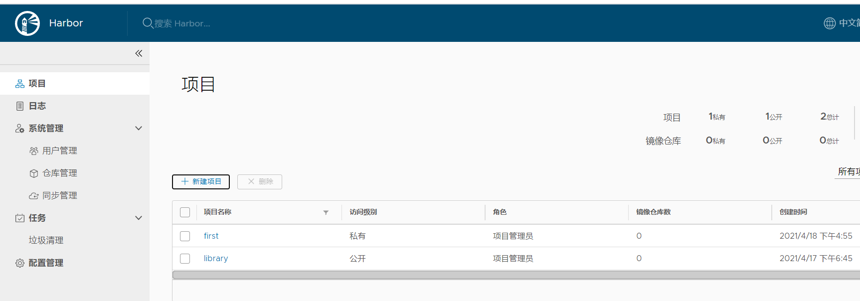Sort by 创建时间 column header
Image resolution: width=860 pixels, height=301 pixels.
(x=793, y=212)
